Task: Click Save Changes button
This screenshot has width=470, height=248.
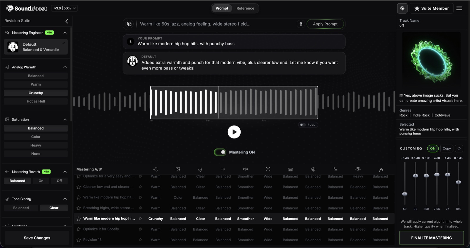Action: click(37, 238)
